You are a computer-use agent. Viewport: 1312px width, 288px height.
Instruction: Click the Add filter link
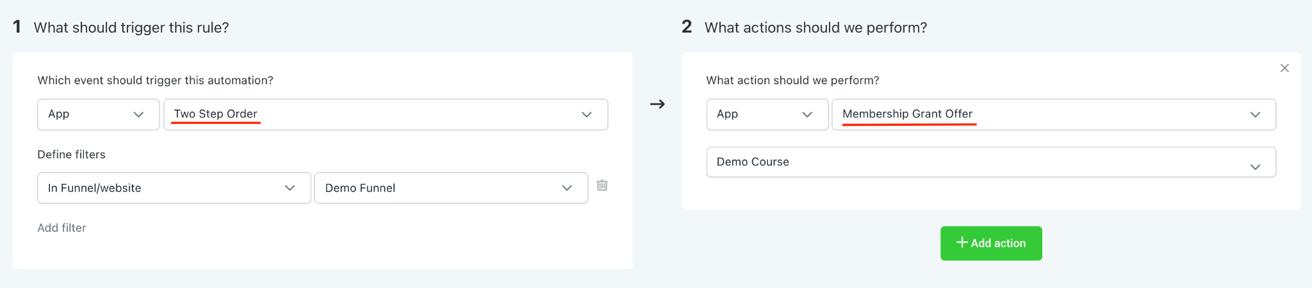pyautogui.click(x=61, y=228)
